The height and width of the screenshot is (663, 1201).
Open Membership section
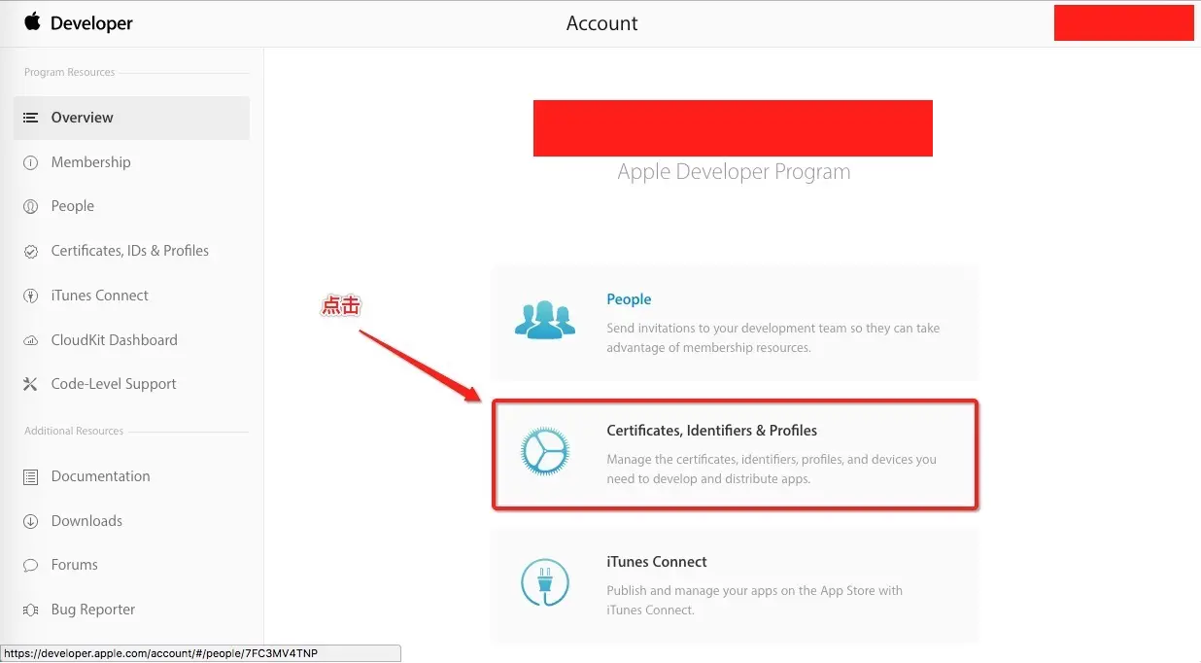tap(90, 162)
